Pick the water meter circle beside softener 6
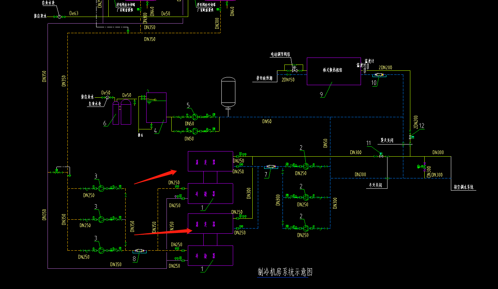 click(x=108, y=98)
